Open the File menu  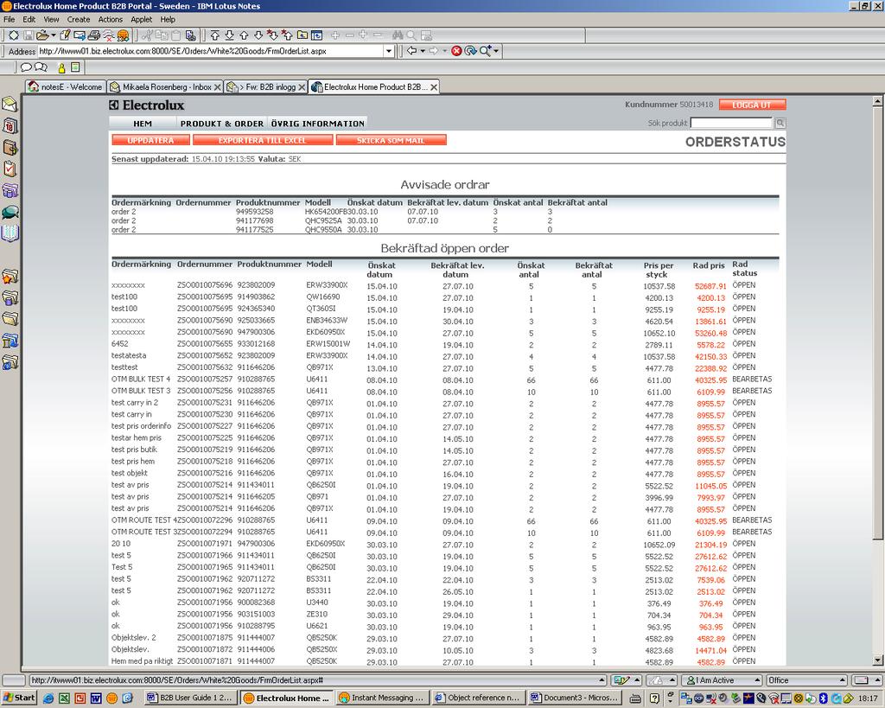(9, 19)
